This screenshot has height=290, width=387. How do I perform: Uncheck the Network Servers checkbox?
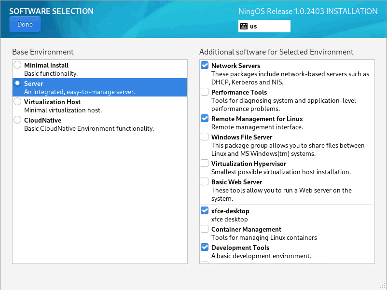pyautogui.click(x=205, y=66)
